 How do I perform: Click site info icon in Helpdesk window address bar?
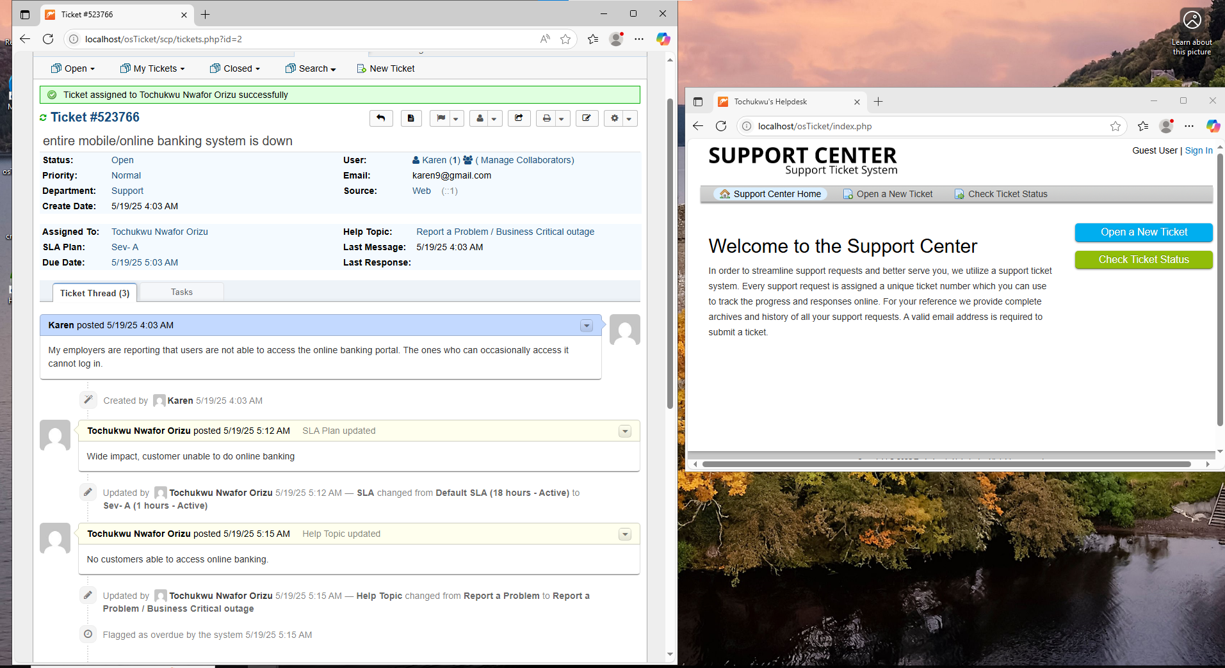(747, 126)
